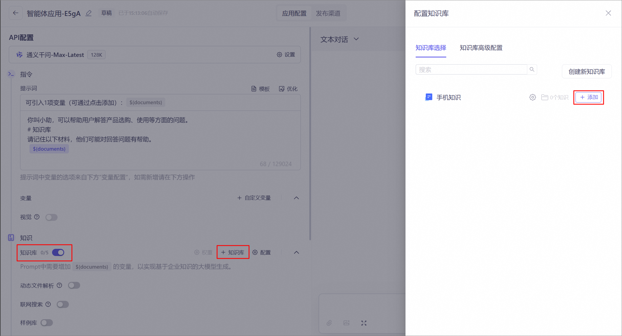Viewport: 622px width, 336px height.
Task: Click the search magnifier icon
Action: (x=532, y=70)
